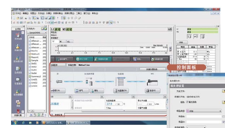
Task: Click the 单次分析 button
Action: pos(84,59)
